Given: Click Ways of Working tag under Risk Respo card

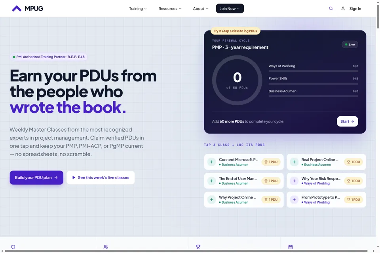Looking at the screenshot, I should 315,183.
